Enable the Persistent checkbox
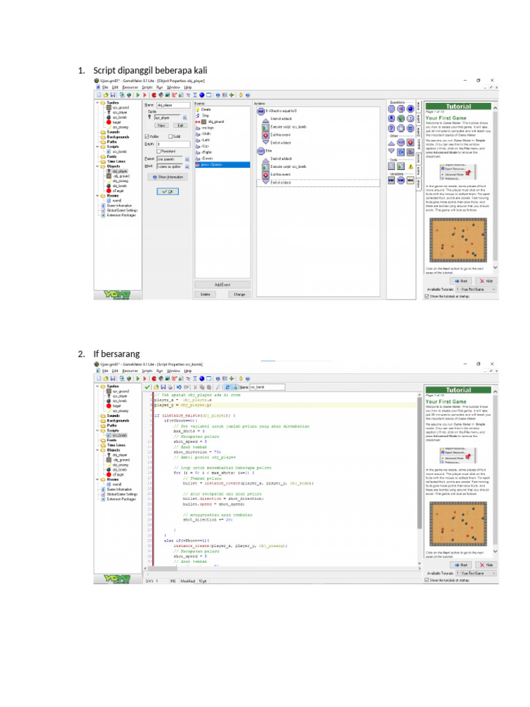 point(159,151)
